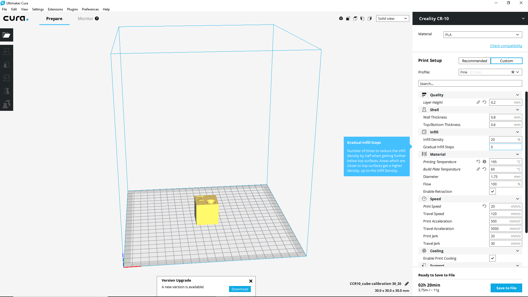Viewport: 528px width, 297px height.
Task: Open the Preferences menu
Action: (x=90, y=9)
